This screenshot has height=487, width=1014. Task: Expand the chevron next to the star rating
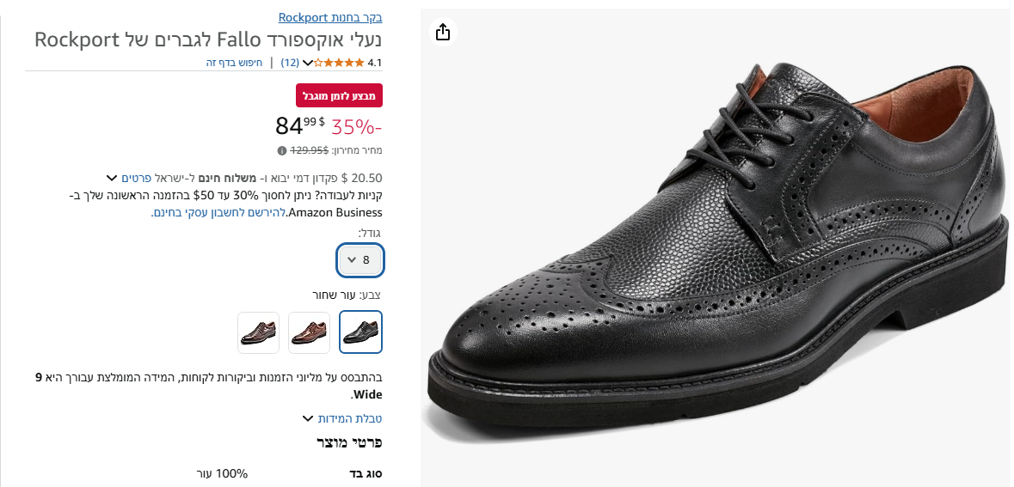point(308,63)
